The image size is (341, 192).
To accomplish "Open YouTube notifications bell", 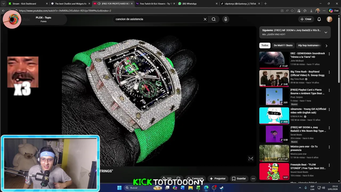I will coord(319,19).
